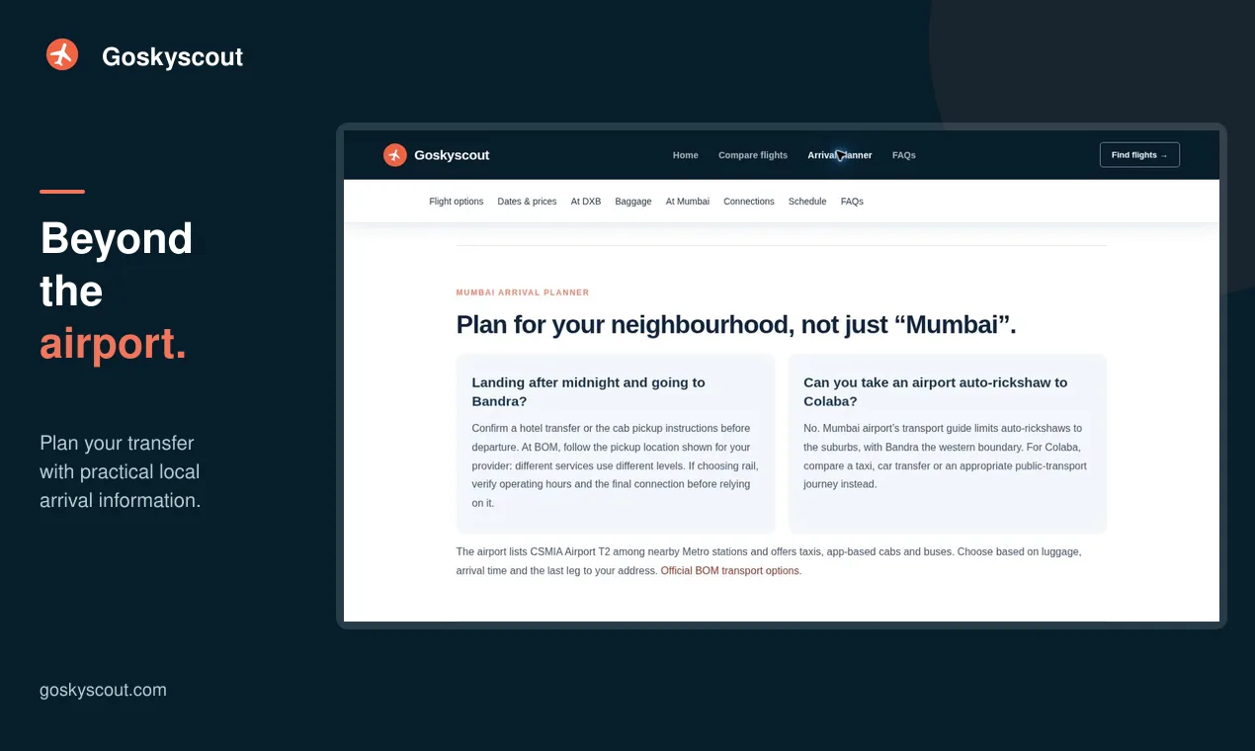Open FAQs in the dark top navigation
This screenshot has width=1255, height=751.
pos(903,155)
